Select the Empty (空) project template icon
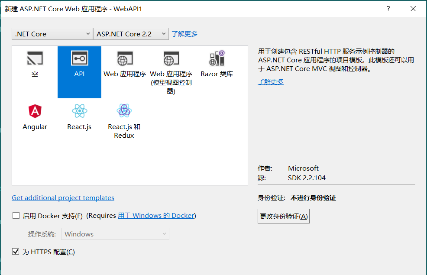The image size is (427, 275). click(x=35, y=58)
